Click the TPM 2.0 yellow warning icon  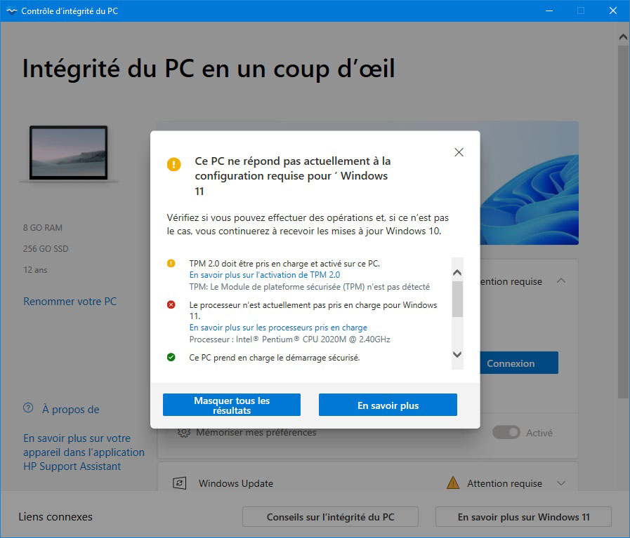[171, 264]
